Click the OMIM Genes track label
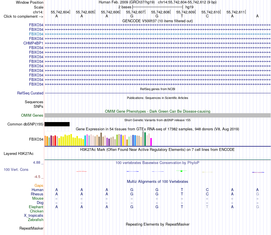271x235 pixels. pyautogui.click(x=32, y=115)
